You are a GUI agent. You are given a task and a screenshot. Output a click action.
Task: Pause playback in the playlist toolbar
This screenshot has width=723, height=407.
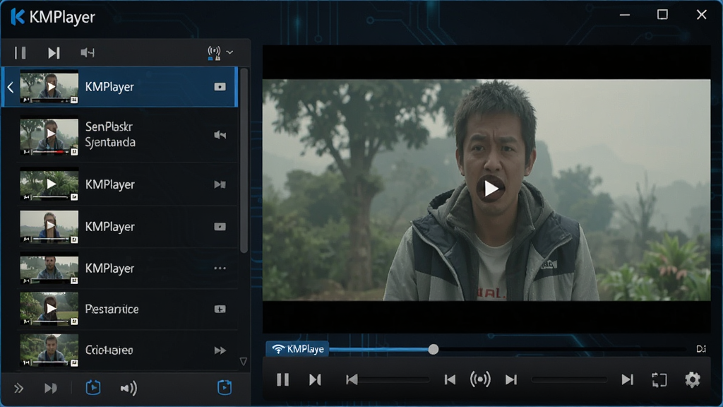pos(20,52)
